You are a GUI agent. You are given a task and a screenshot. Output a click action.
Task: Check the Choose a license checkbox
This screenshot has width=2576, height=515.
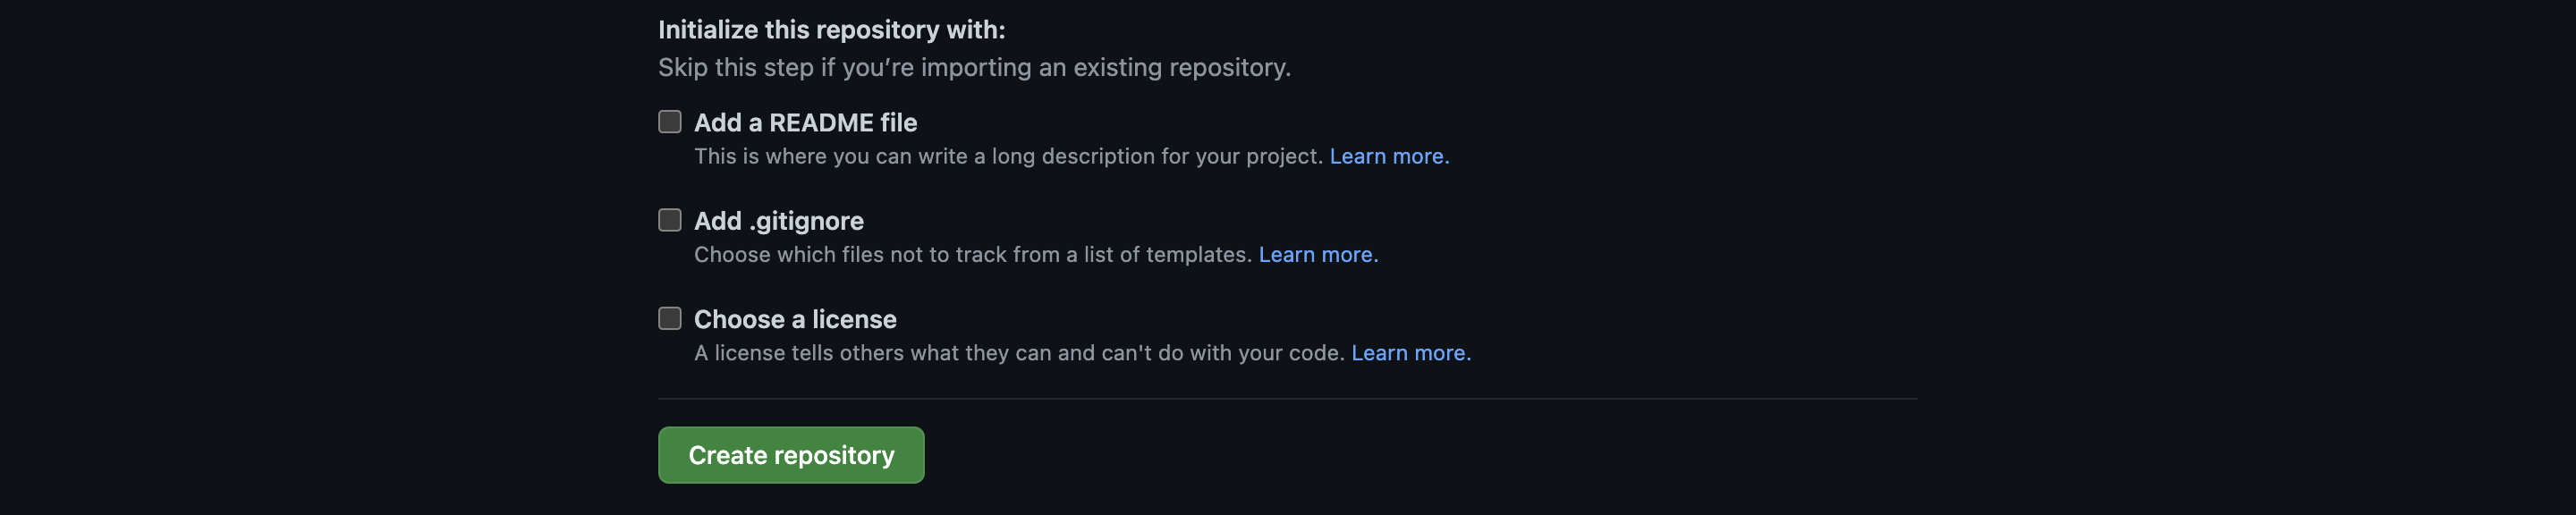coord(669,319)
